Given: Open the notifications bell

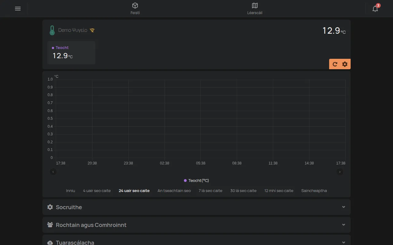Looking at the screenshot, I should 375,9.
